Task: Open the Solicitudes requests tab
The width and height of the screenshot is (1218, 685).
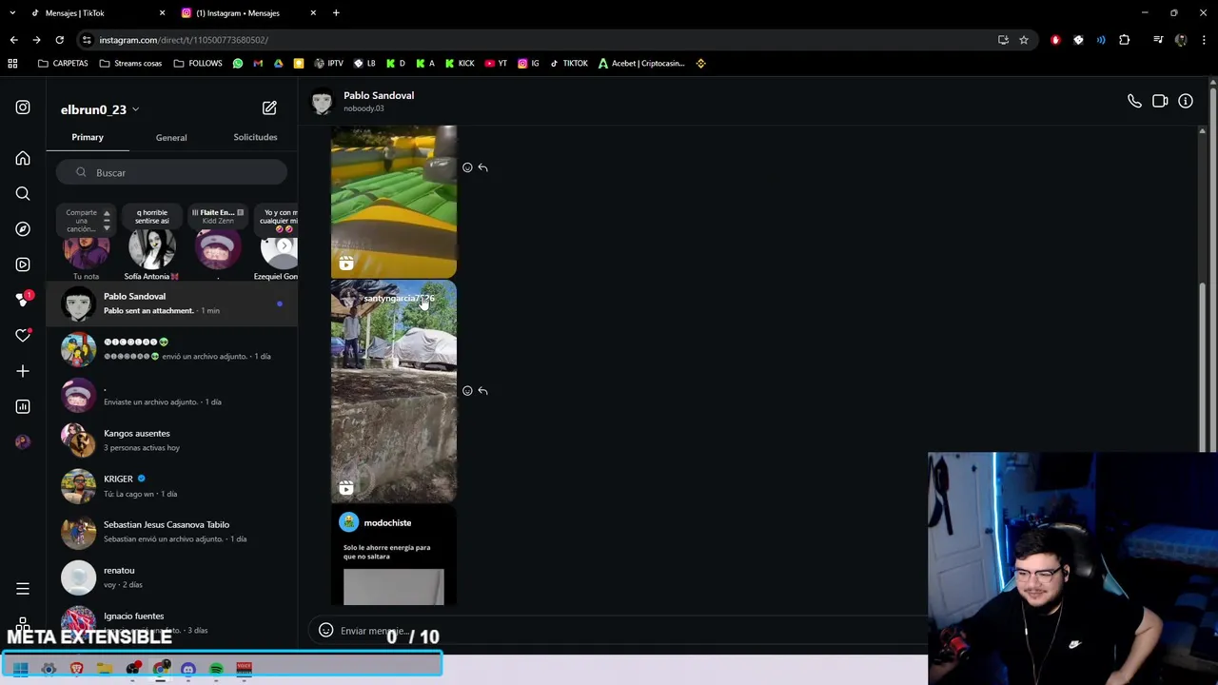Action: click(255, 137)
